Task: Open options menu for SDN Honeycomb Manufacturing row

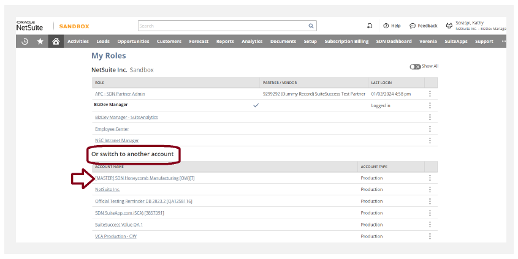Action: tap(430, 178)
